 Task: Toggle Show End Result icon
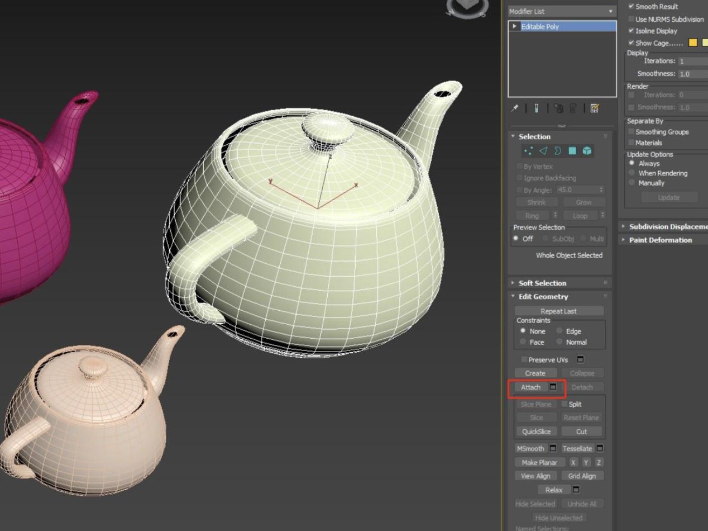535,108
